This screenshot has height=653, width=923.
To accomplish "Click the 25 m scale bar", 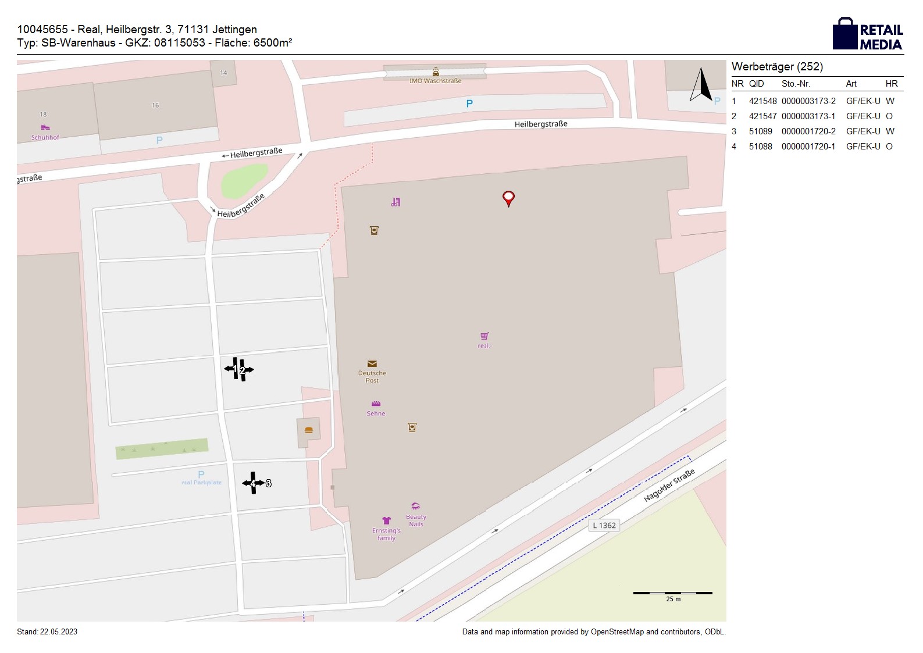I will click(672, 593).
